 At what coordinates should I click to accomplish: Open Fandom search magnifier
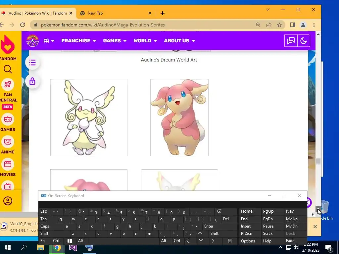point(8,69)
